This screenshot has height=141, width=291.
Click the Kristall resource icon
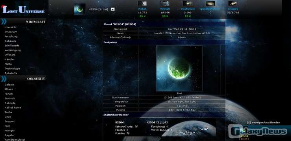(165, 4)
